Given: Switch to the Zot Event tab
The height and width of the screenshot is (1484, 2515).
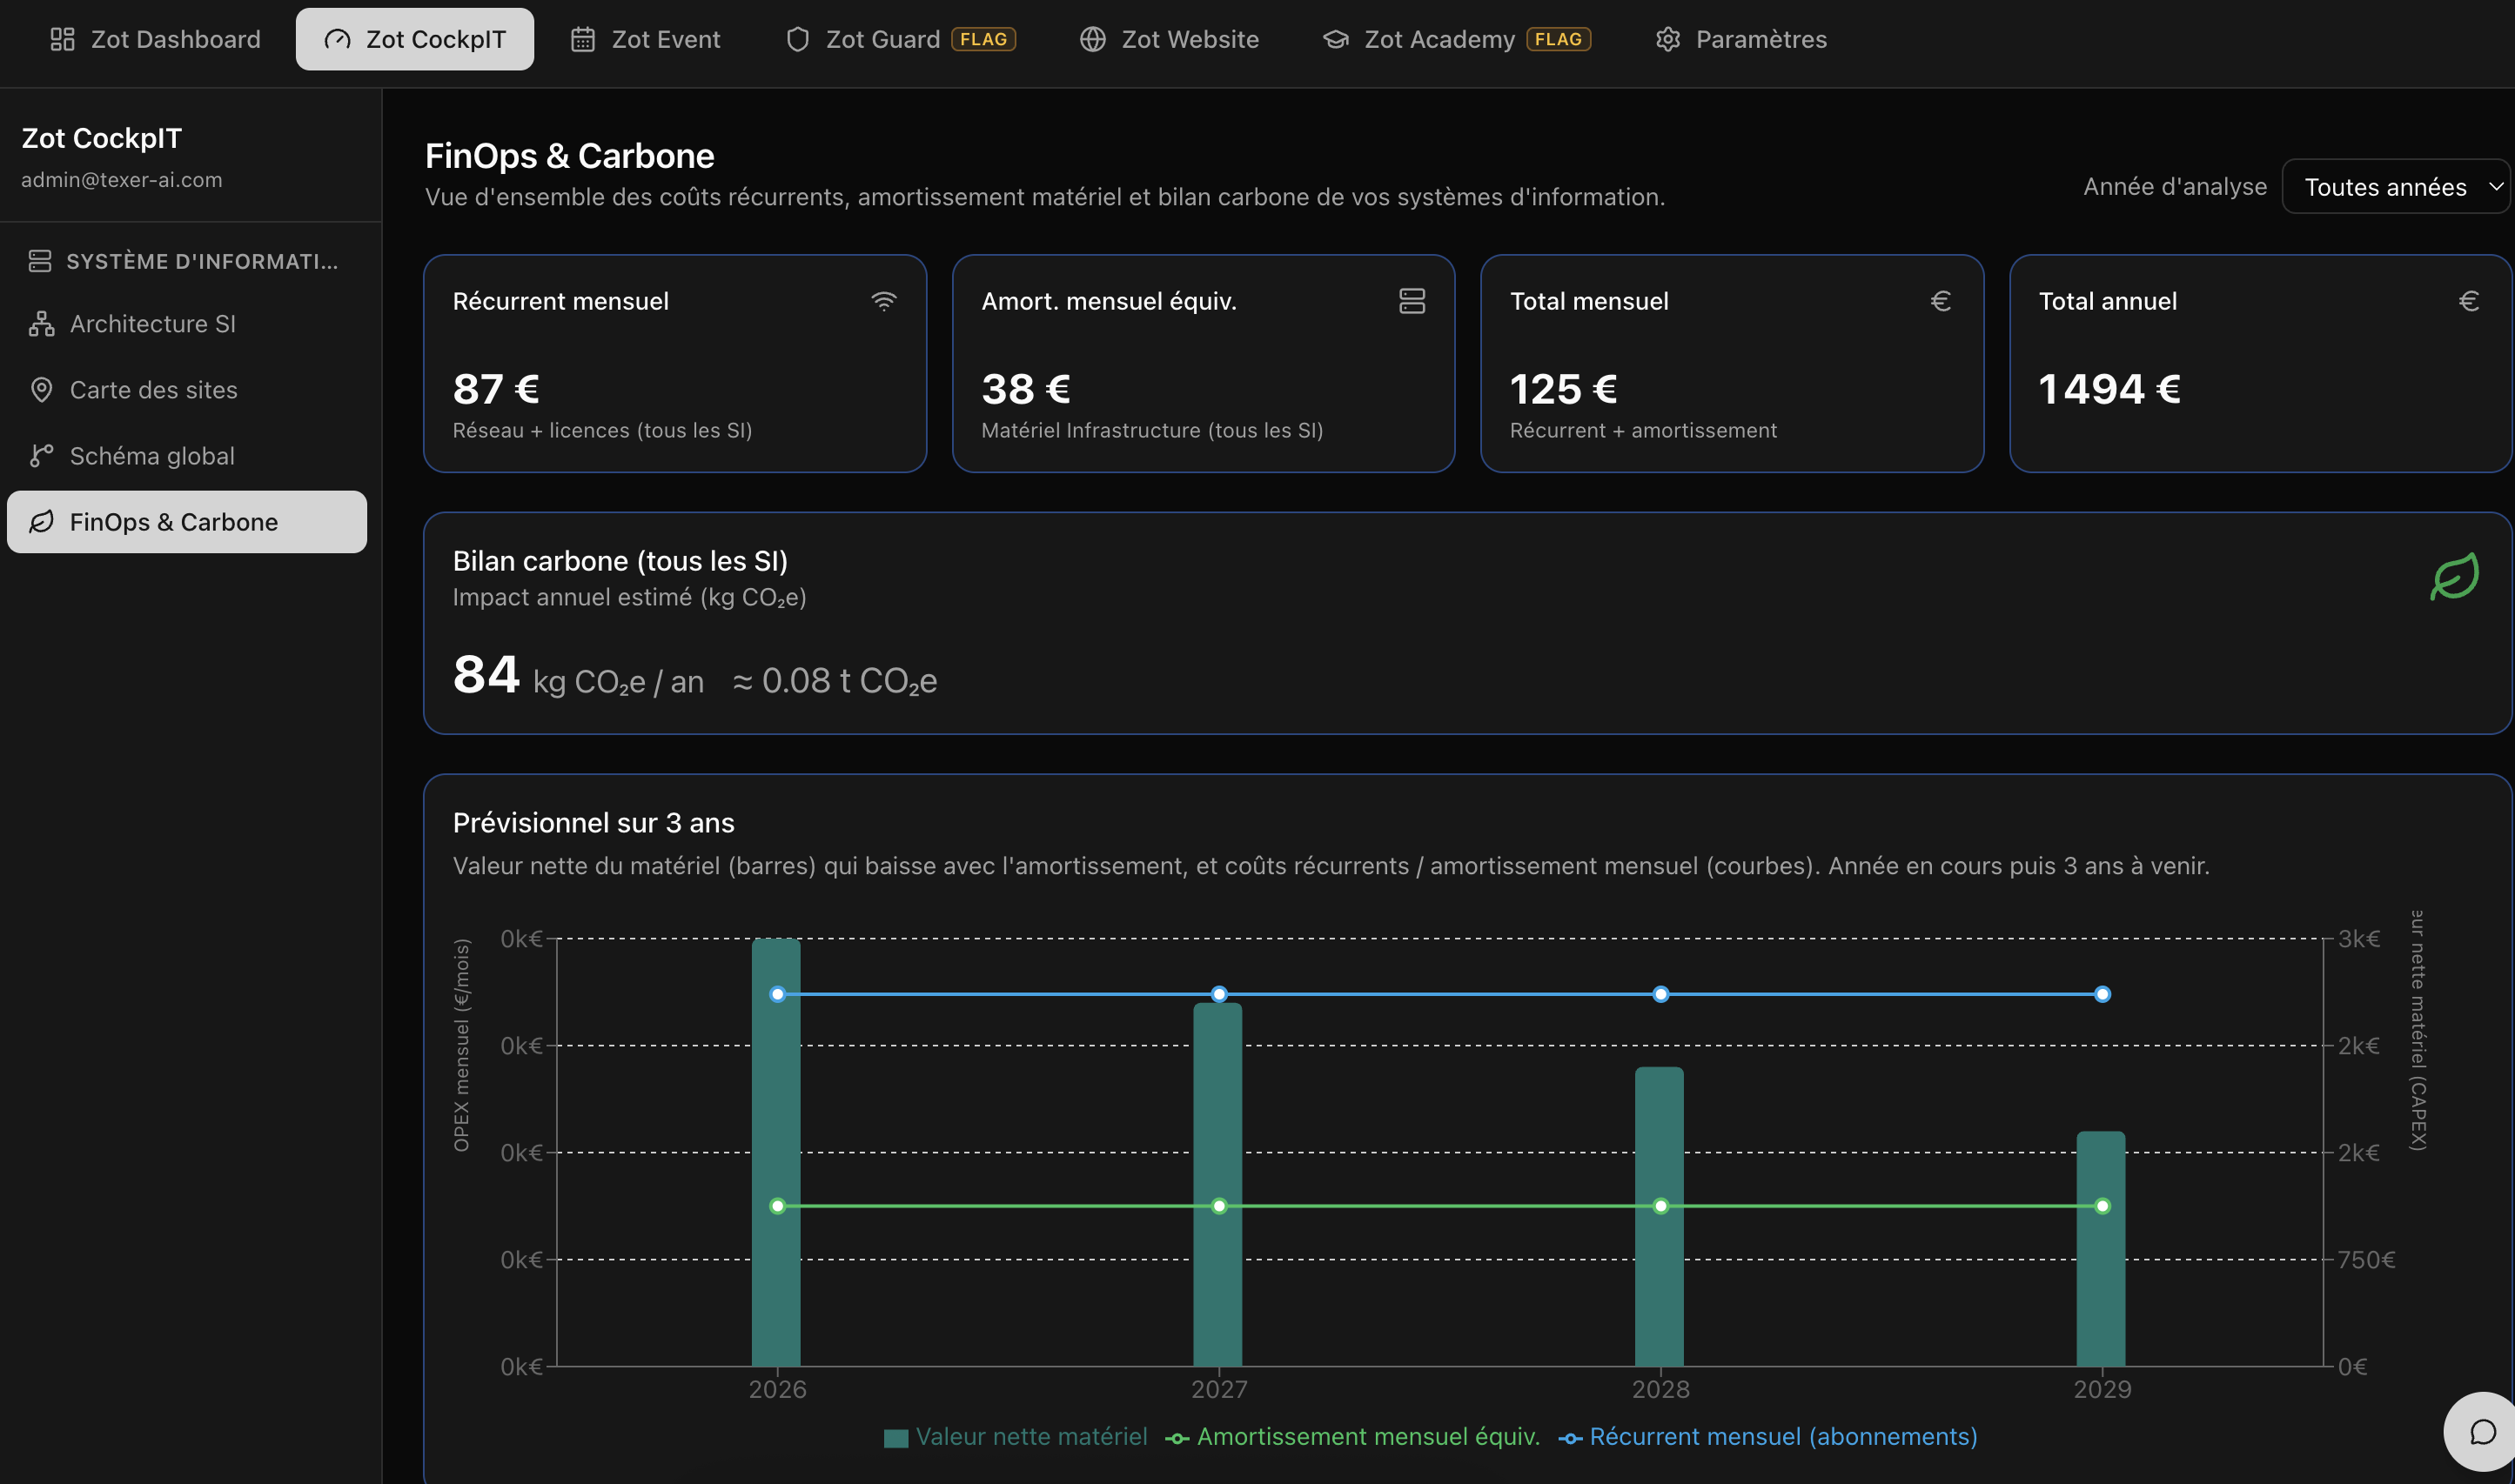Looking at the screenshot, I should [645, 39].
